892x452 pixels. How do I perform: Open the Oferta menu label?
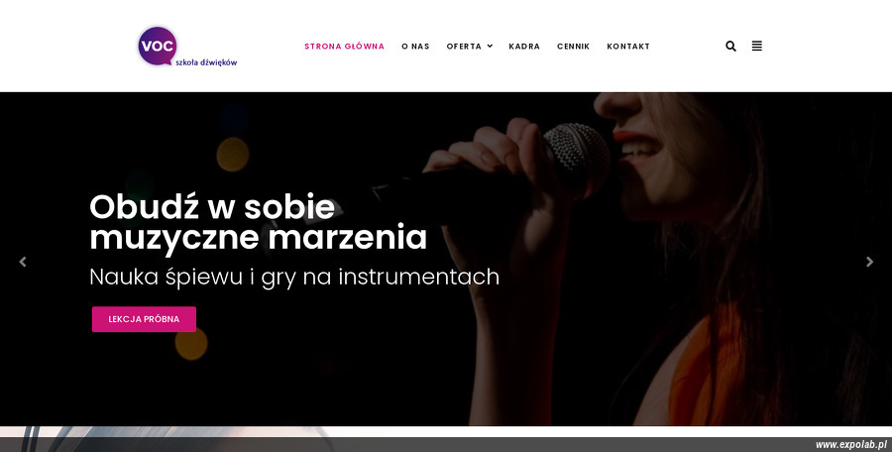[464, 47]
